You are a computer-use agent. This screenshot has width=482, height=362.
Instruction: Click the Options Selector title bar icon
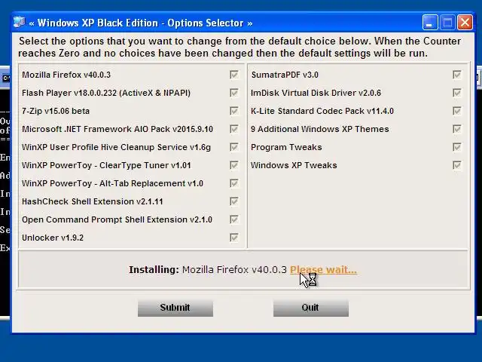click(19, 22)
